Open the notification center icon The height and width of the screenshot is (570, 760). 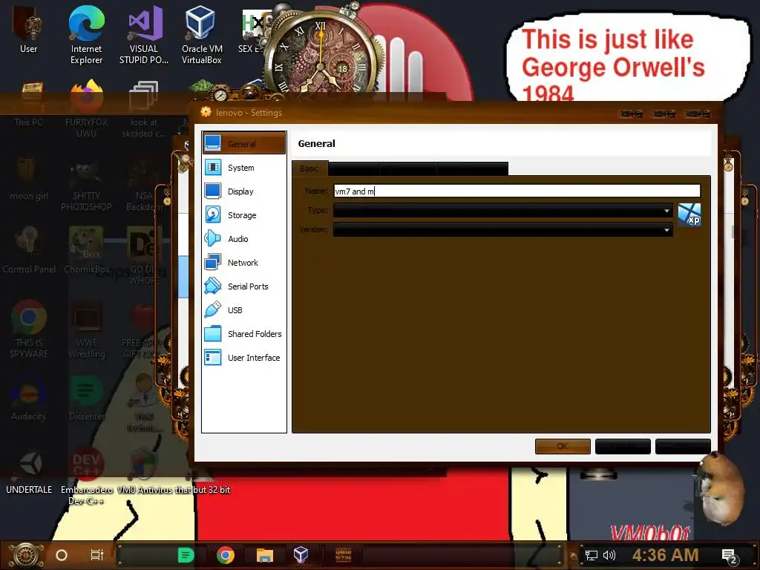tap(730, 557)
